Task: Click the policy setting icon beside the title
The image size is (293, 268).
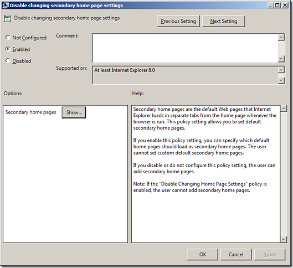Action: [7, 19]
